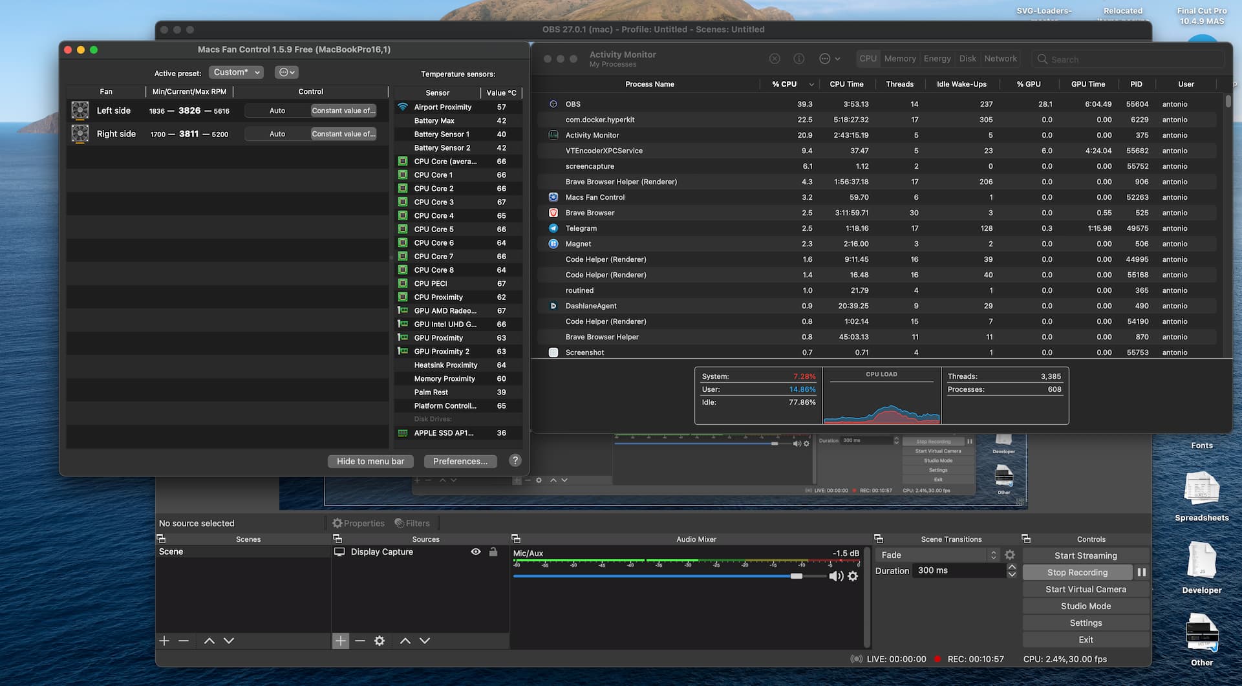Image resolution: width=1242 pixels, height=686 pixels.
Task: Click the APPLE SSD drive sensor icon
Action: tap(403, 433)
